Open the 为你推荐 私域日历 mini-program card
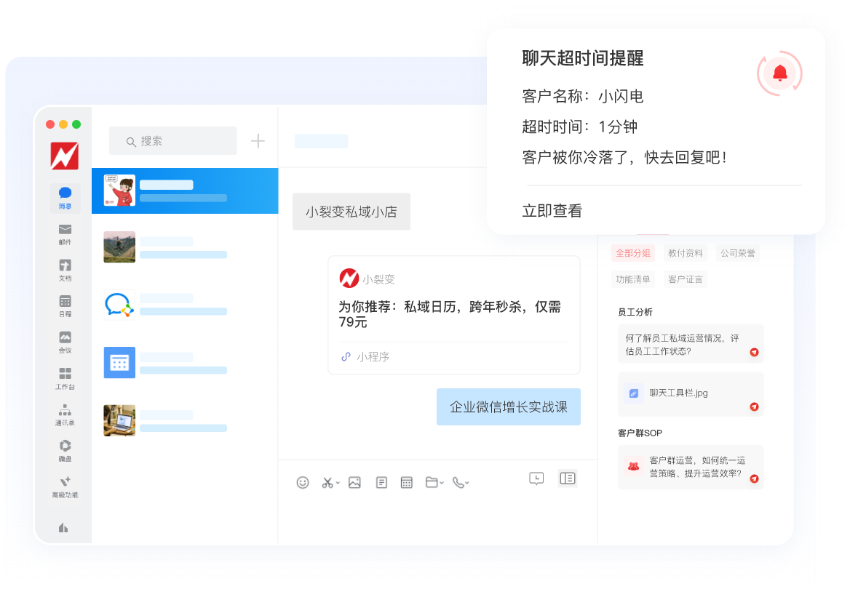 (454, 316)
